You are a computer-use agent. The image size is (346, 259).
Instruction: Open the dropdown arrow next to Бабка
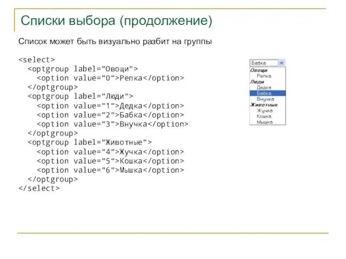(x=281, y=63)
